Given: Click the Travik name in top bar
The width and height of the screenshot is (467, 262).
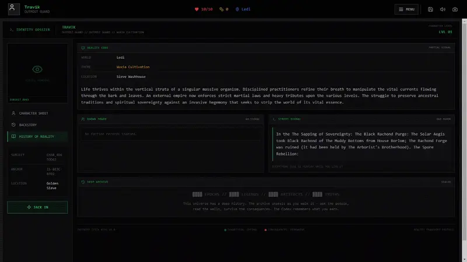Looking at the screenshot, I should coord(32,7).
